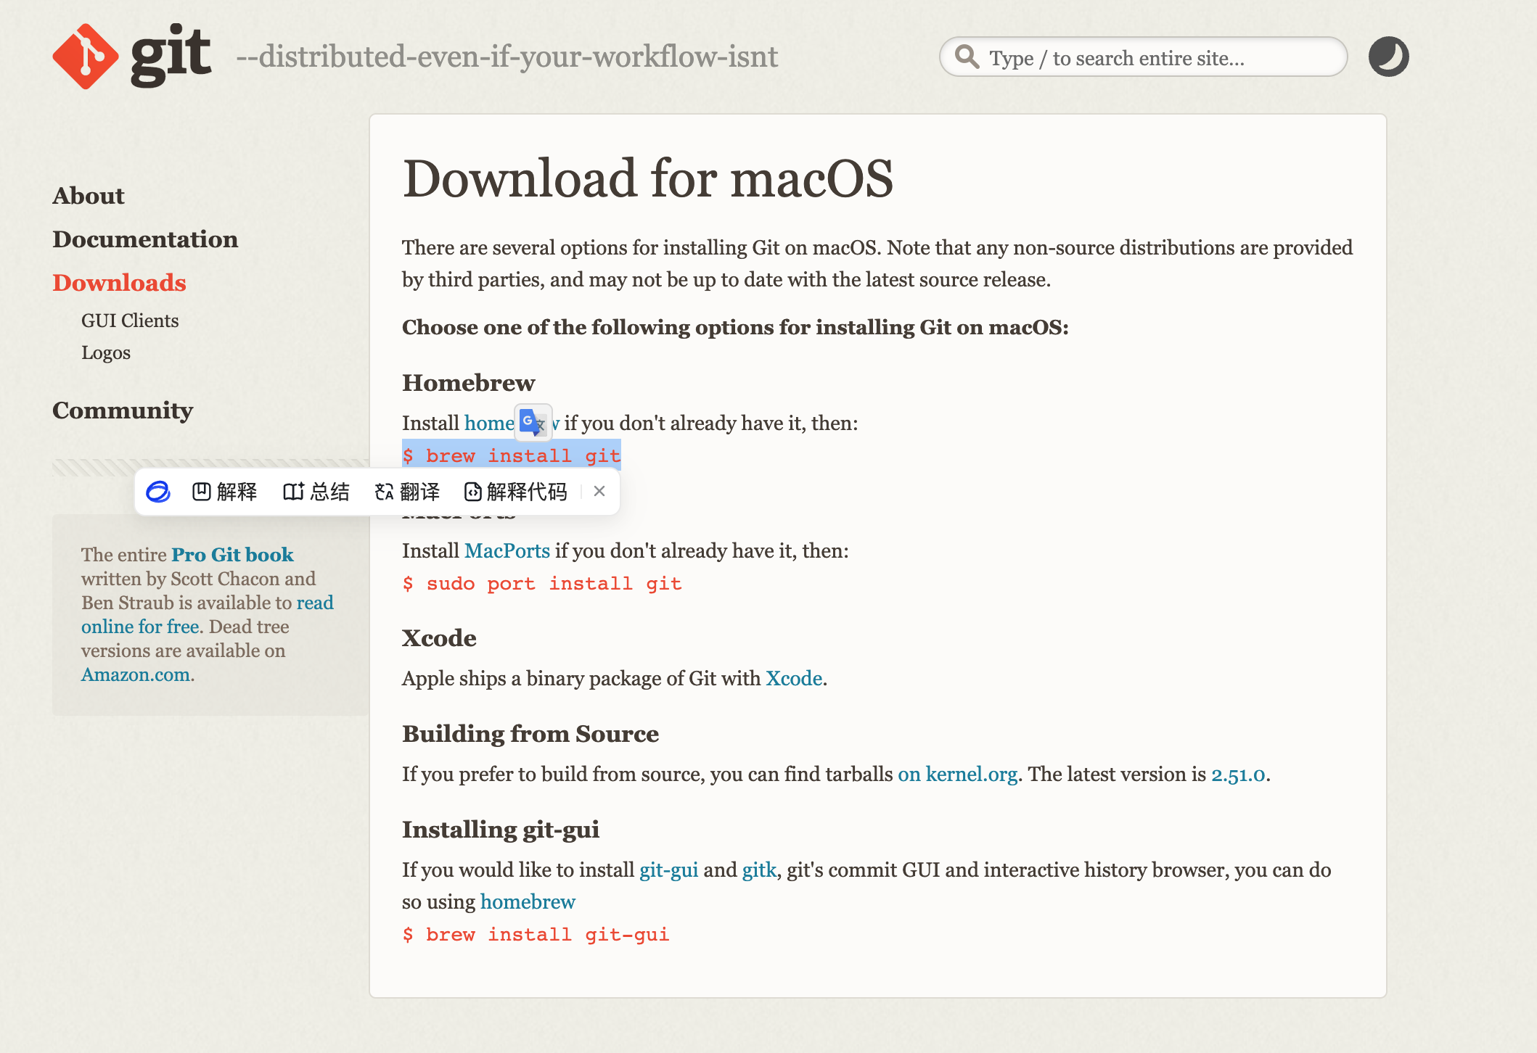This screenshot has width=1537, height=1053.
Task: Click the highlighted '$ brew install git' command
Action: click(512, 455)
